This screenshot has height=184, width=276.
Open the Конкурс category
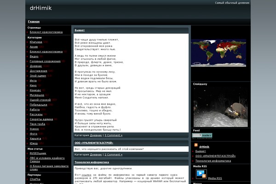coord(35,90)
